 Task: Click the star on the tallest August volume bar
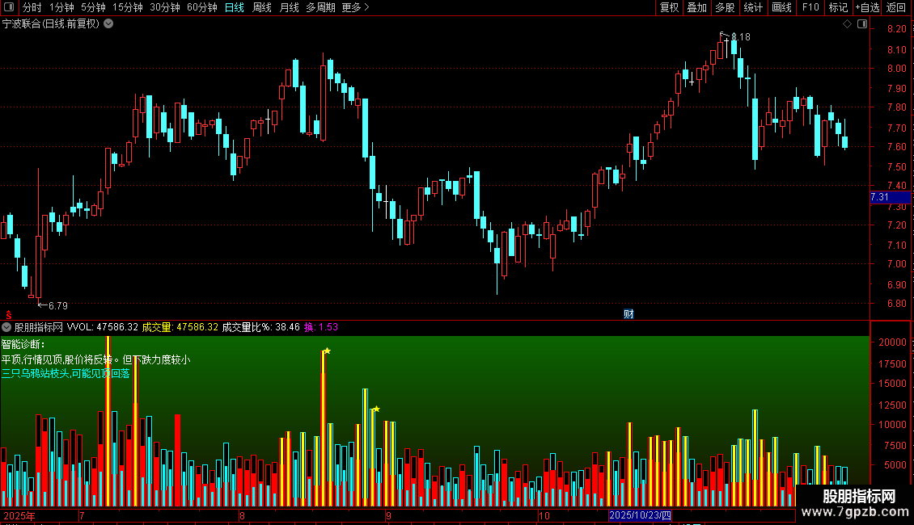click(327, 351)
